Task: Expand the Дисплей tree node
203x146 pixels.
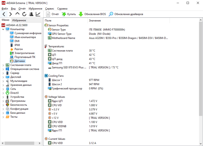Action: [3, 77]
